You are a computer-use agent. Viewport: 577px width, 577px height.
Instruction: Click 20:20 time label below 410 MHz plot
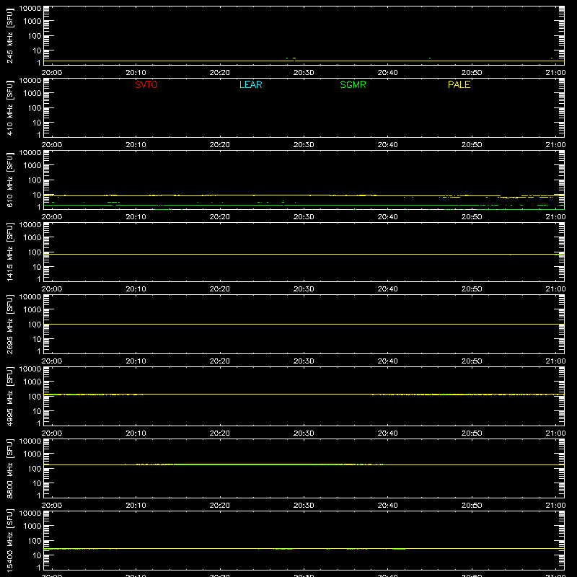[x=220, y=145]
